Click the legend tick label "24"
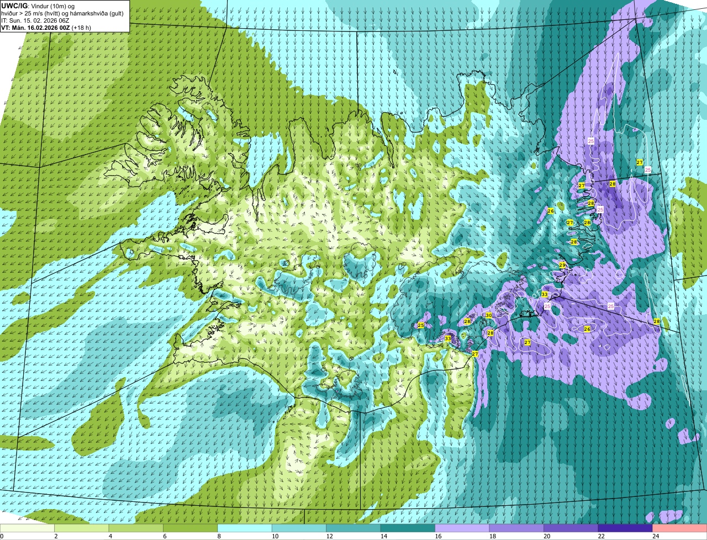Viewport: 707px width, 540px height. click(x=655, y=536)
